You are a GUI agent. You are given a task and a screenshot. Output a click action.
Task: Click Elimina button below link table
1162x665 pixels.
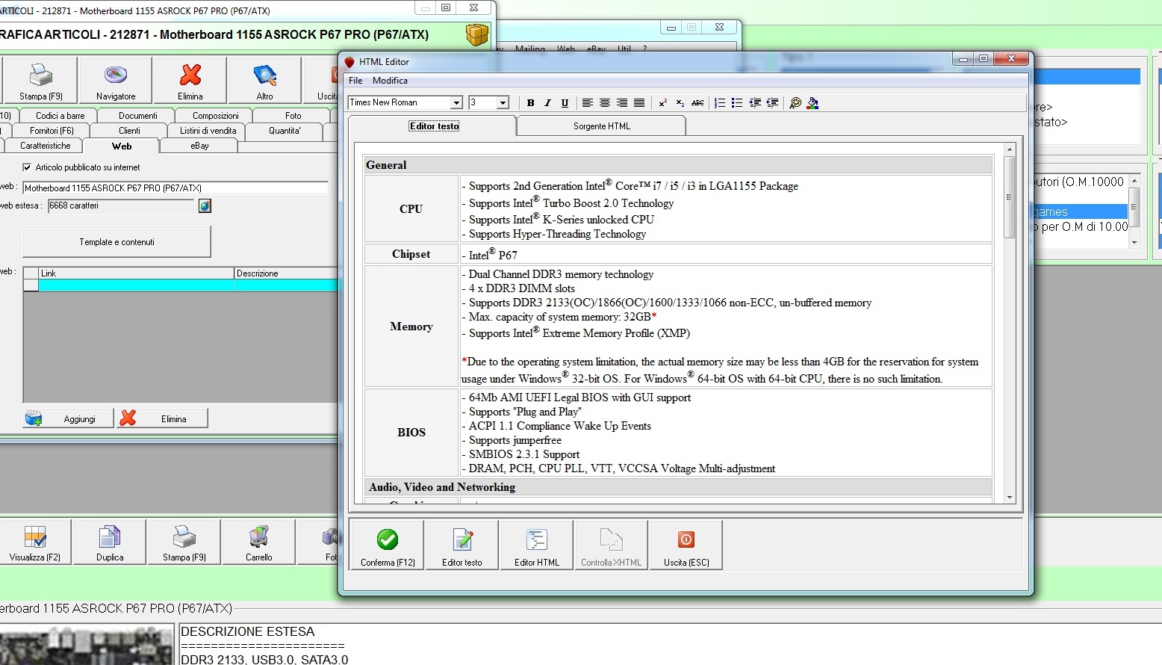pyautogui.click(x=162, y=418)
